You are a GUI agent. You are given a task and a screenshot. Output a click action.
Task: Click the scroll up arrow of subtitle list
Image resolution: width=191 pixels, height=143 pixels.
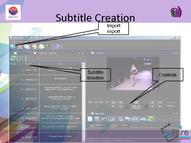(84, 64)
